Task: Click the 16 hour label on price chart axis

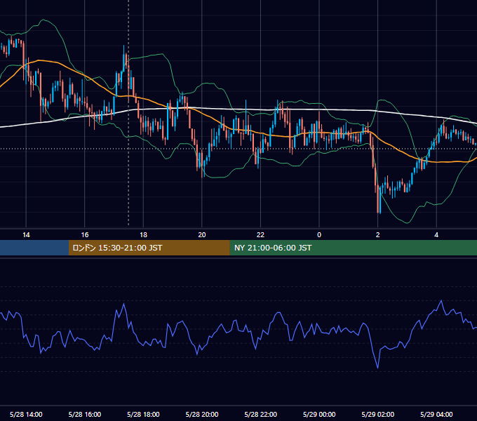Action: [x=85, y=235]
